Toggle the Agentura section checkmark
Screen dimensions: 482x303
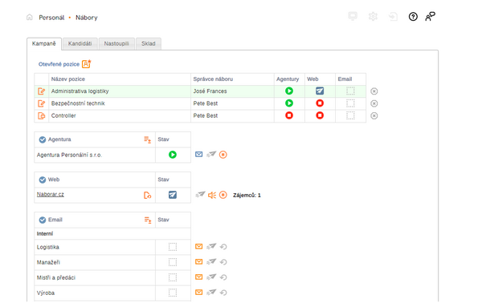pyautogui.click(x=43, y=139)
